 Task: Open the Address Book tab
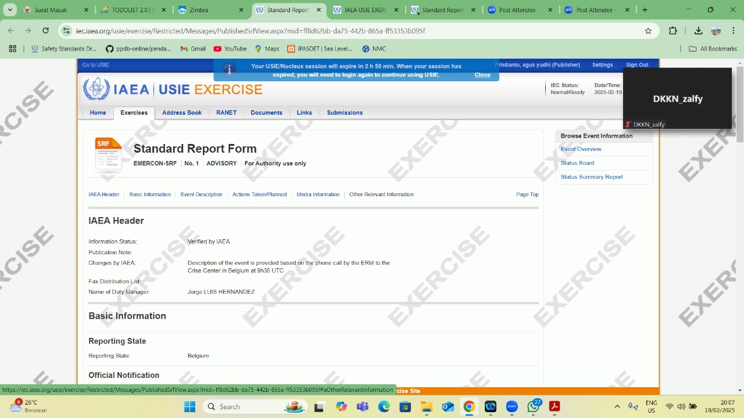tap(182, 113)
